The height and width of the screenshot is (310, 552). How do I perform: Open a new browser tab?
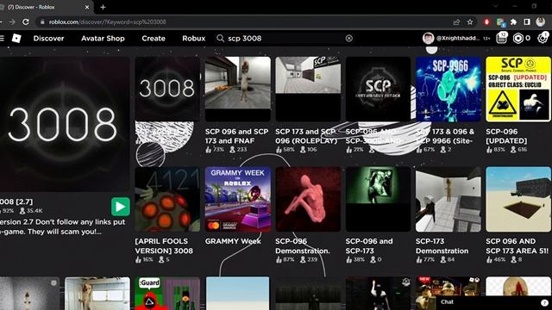103,7
